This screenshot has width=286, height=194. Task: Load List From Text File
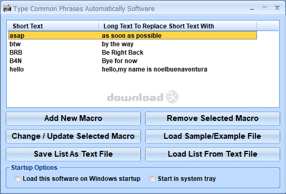click(213, 154)
